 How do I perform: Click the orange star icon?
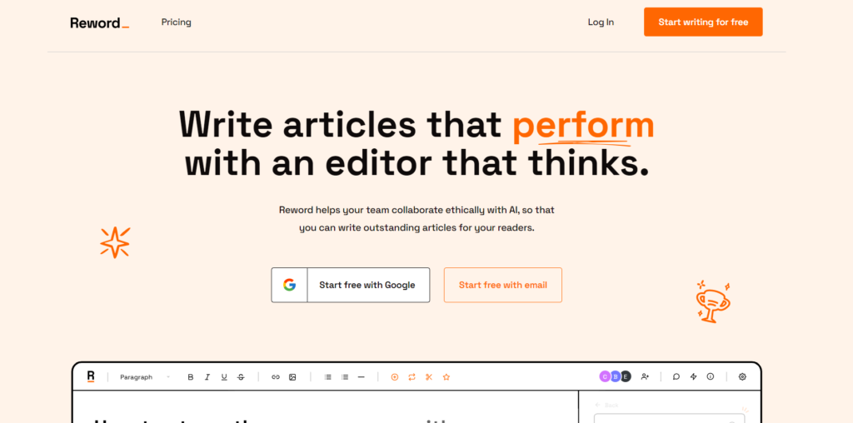point(446,377)
